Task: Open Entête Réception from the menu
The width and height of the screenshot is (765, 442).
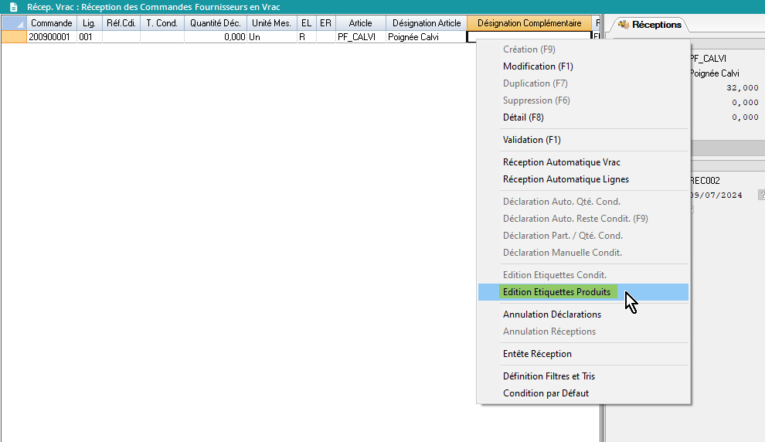Action: pyautogui.click(x=537, y=354)
